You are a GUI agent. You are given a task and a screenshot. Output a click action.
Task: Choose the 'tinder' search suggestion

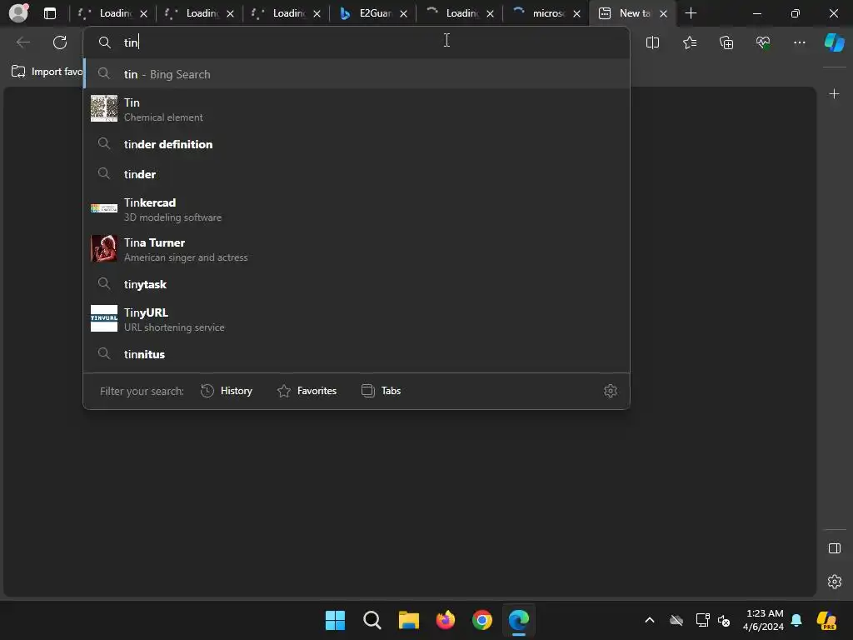(x=357, y=174)
